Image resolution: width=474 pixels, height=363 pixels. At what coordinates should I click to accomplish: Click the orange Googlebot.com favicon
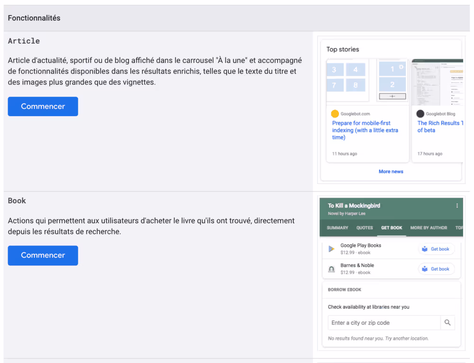coord(335,114)
